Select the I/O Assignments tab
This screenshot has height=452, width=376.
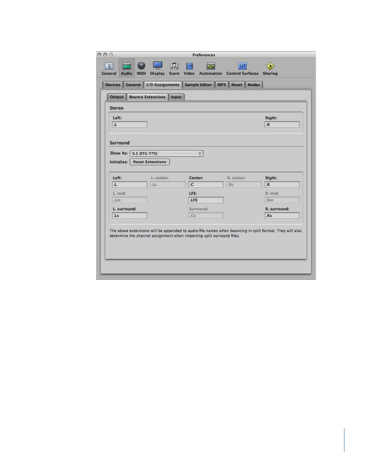(163, 85)
